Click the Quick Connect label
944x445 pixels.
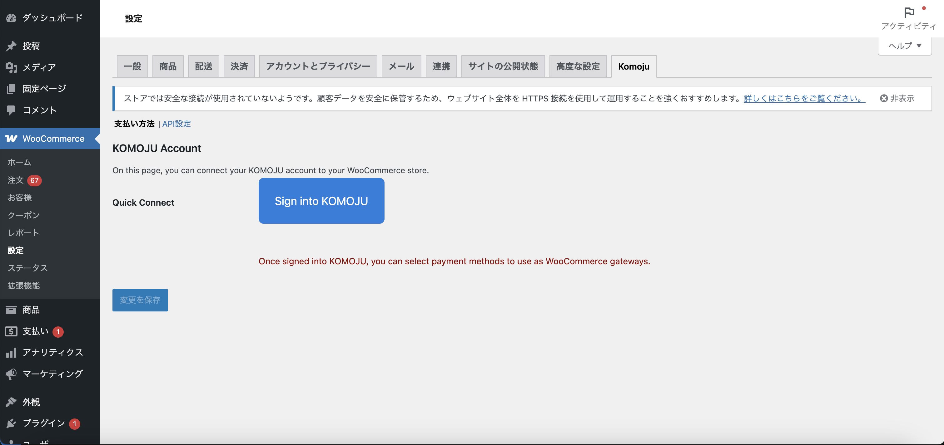pyautogui.click(x=143, y=203)
